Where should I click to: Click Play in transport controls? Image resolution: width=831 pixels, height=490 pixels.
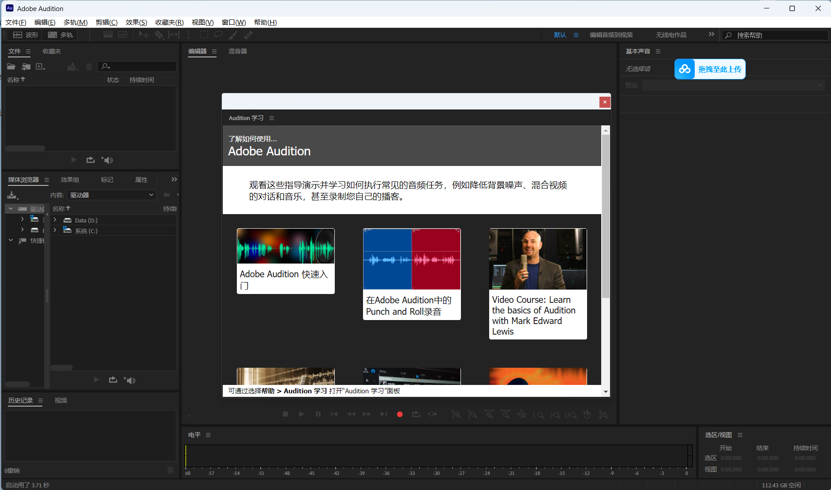coord(302,414)
